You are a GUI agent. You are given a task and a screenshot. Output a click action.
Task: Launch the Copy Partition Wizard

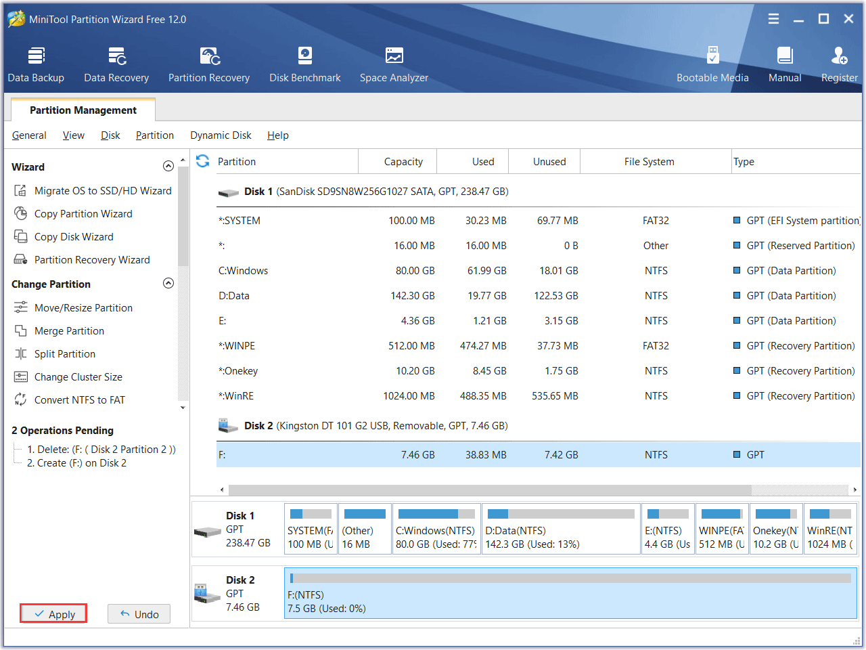[73, 214]
